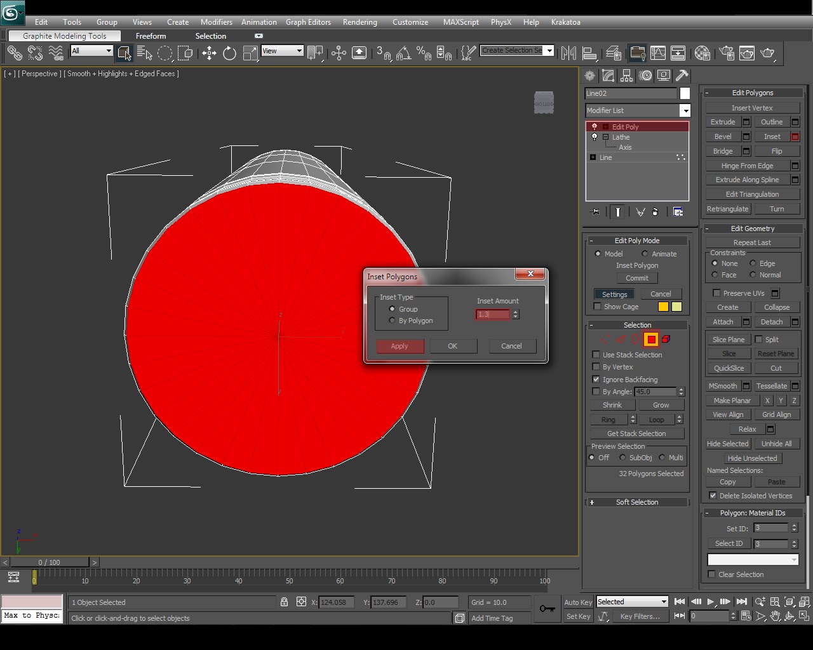813x650 pixels.
Task: Click the object color swatch next to Line02
Action: click(x=683, y=93)
